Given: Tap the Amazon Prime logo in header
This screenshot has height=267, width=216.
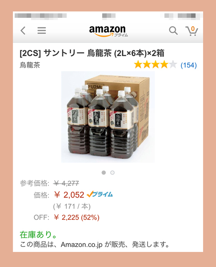Looking at the screenshot, I should point(108,31).
